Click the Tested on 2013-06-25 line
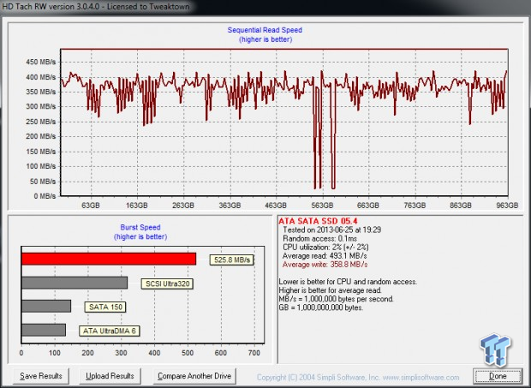531x388 pixels. pyautogui.click(x=332, y=230)
